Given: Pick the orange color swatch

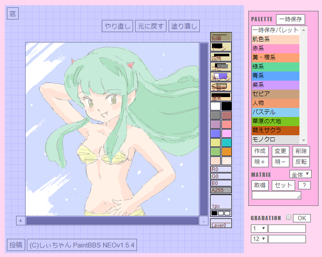Looking at the screenshot, I should [x=226, y=152].
